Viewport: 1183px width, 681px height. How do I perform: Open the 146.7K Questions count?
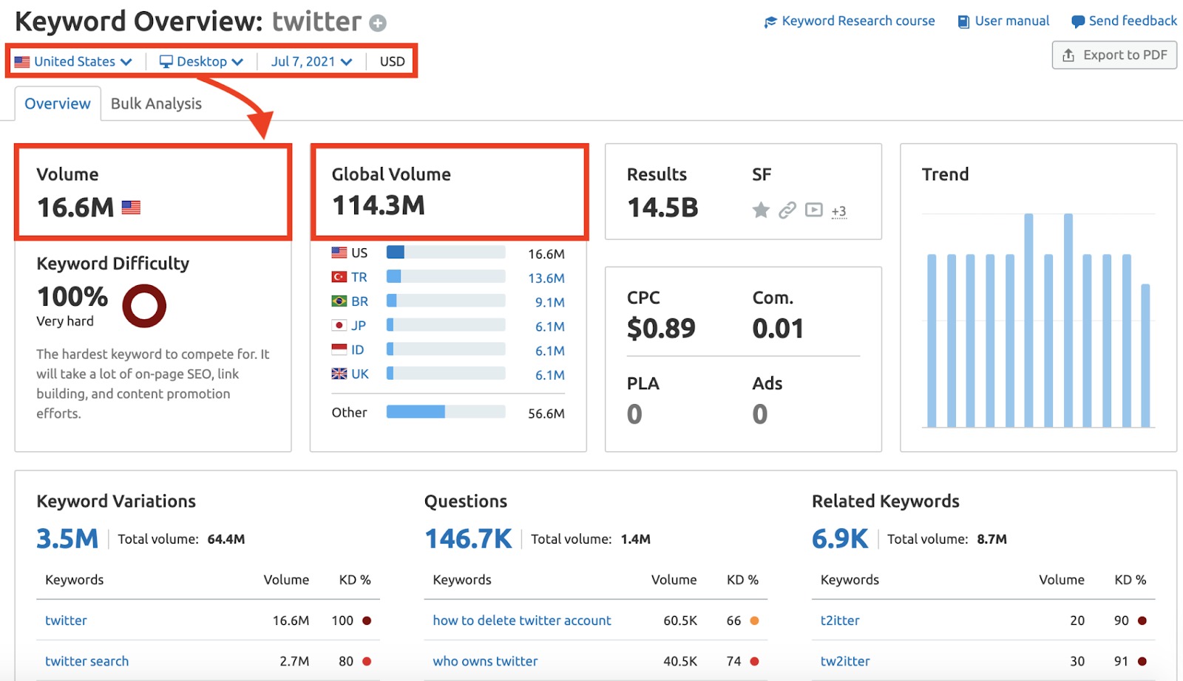[468, 538]
